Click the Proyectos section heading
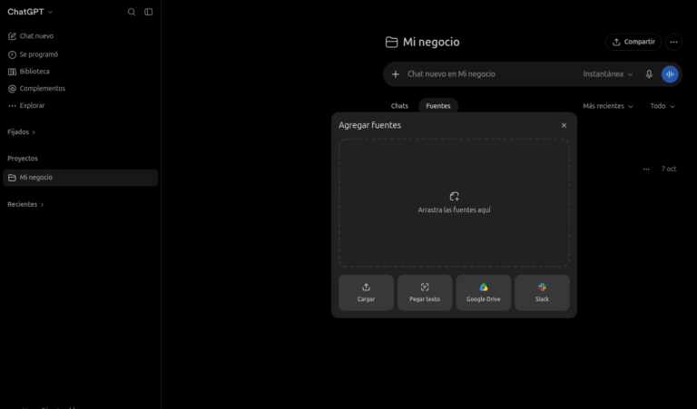This screenshot has width=697, height=409. click(23, 159)
